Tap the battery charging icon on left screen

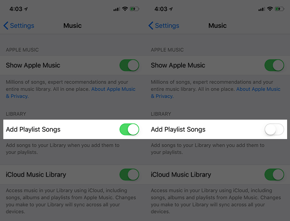[135, 9]
